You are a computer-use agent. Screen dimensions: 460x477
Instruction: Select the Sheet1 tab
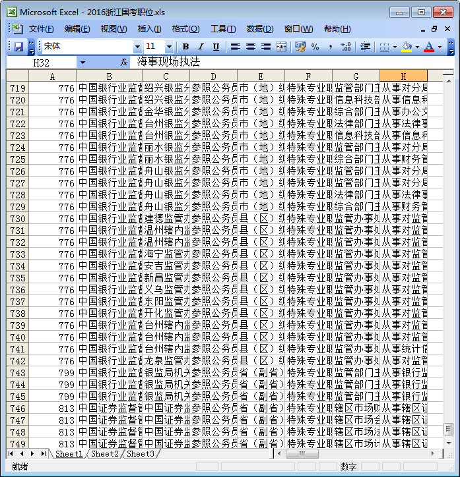pos(69,453)
